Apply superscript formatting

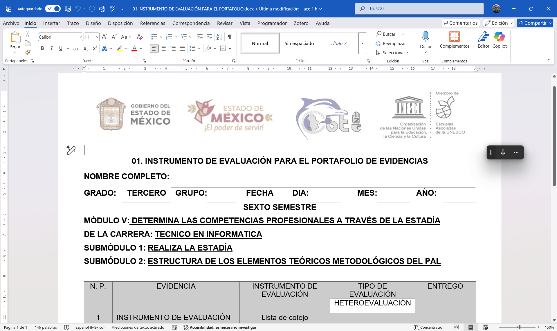[x=94, y=48]
